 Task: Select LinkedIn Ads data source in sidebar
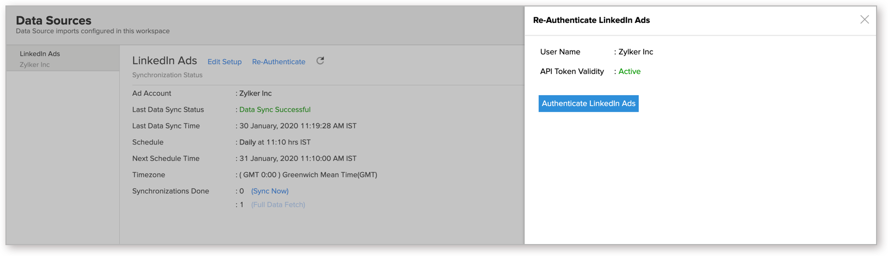click(x=63, y=59)
